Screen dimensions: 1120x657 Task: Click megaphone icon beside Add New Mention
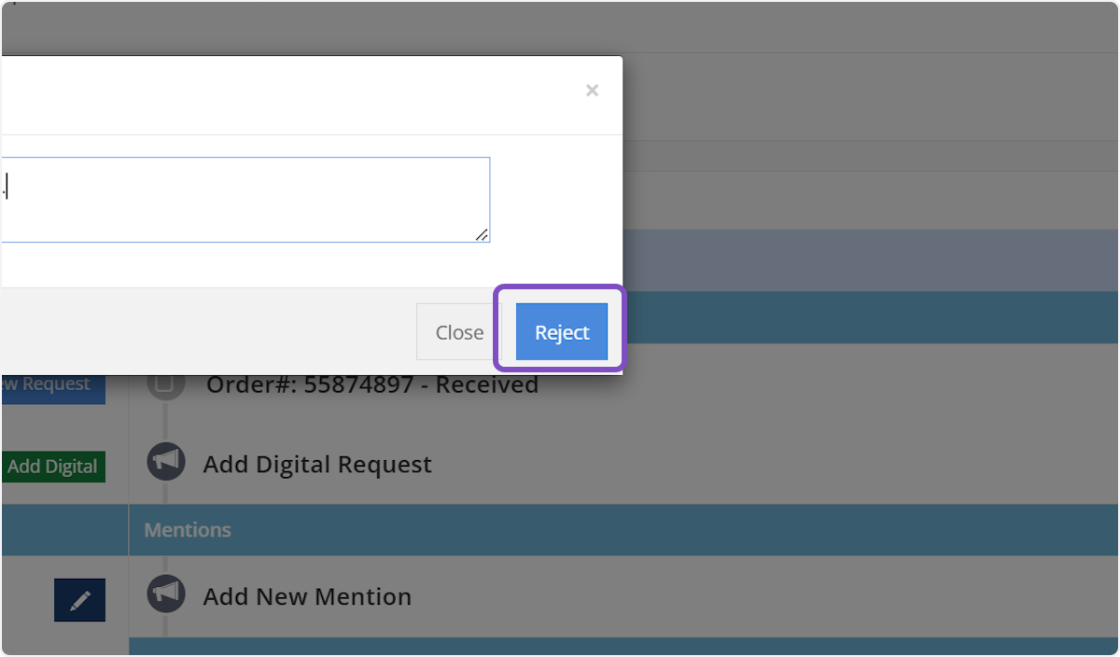tap(165, 593)
